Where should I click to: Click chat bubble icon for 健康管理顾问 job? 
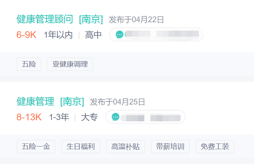coord(119,34)
